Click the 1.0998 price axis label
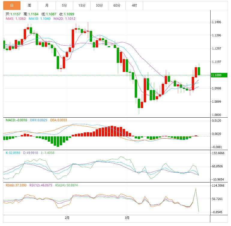Image resolution: width=231 pixels, height=226 pixels. (x=217, y=89)
